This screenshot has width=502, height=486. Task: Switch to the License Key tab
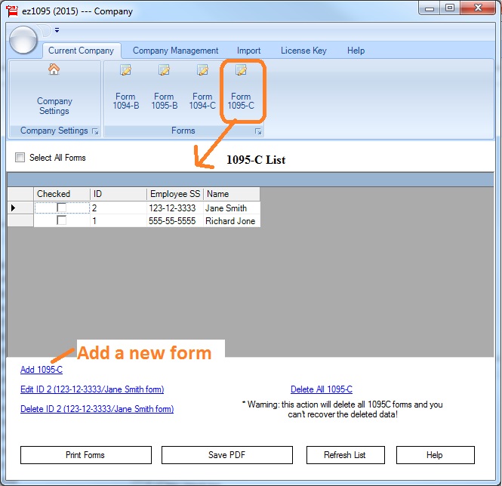coord(303,51)
